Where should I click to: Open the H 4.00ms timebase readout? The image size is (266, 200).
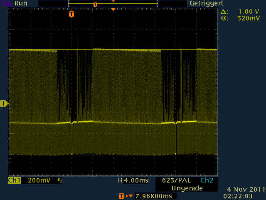[133, 181]
